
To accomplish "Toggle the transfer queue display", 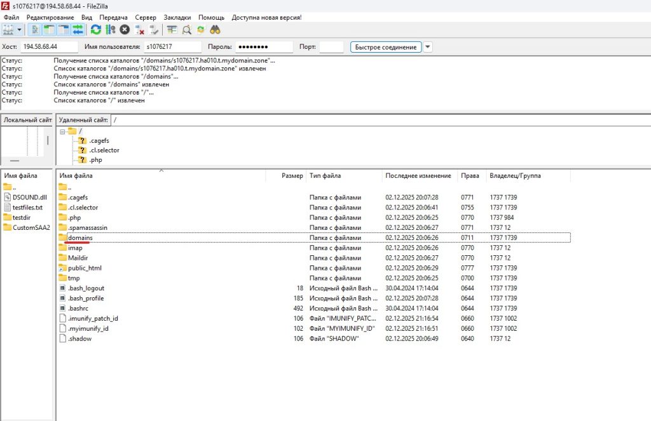I will point(78,30).
